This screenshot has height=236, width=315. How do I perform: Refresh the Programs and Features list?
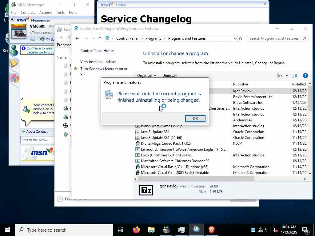(x=241, y=38)
